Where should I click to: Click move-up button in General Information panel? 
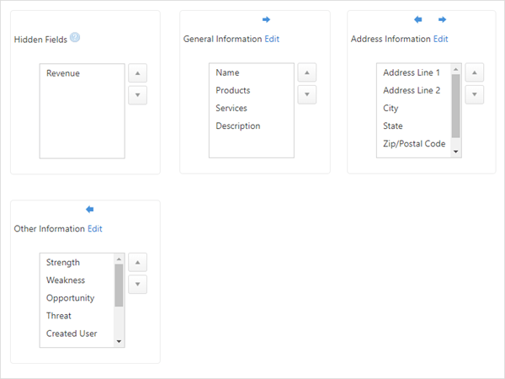coord(307,72)
